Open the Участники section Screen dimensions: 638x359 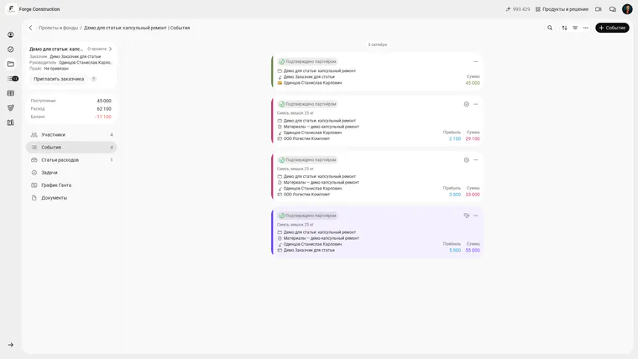pos(71,134)
